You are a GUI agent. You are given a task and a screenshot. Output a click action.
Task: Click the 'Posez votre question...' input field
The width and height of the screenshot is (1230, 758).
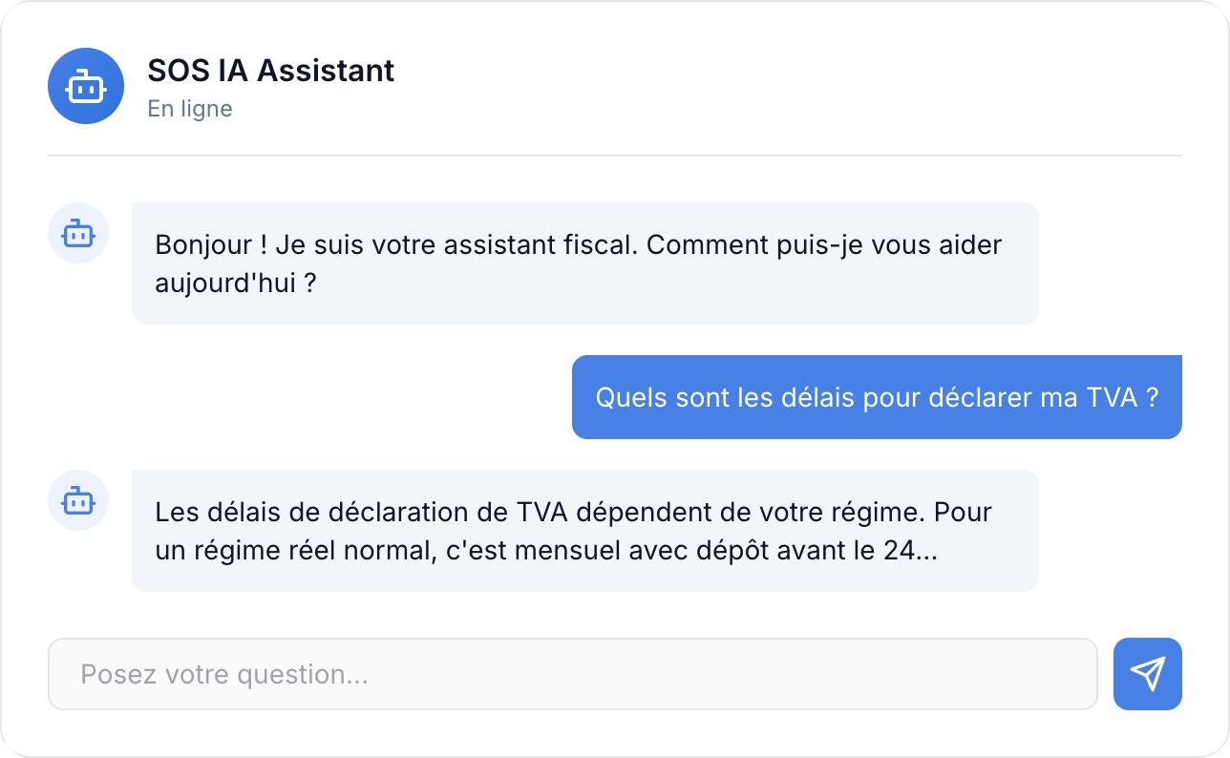click(x=573, y=673)
